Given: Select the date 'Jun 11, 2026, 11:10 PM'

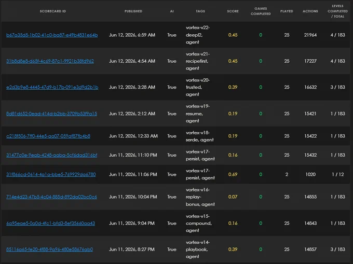Looking at the screenshot, I should coord(133,155).
